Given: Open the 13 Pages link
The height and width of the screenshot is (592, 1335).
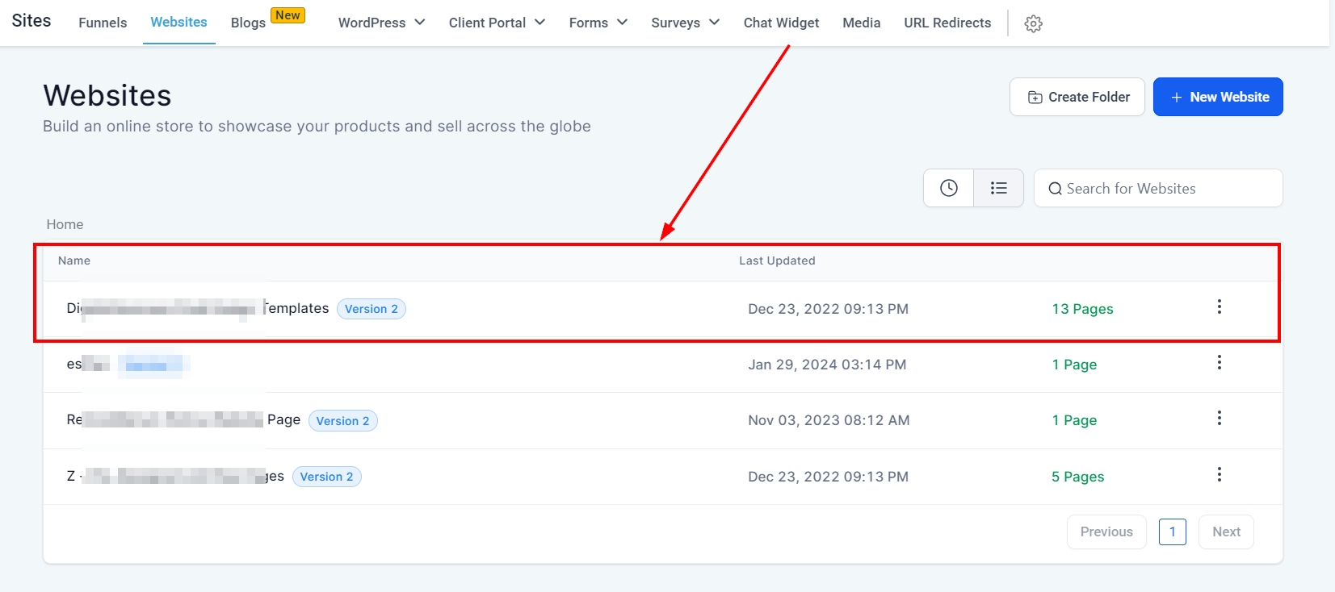Looking at the screenshot, I should point(1082,309).
